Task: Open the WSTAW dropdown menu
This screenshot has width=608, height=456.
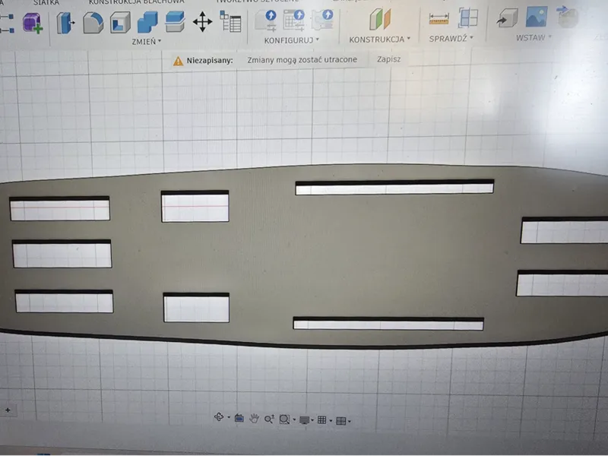Action: click(534, 37)
